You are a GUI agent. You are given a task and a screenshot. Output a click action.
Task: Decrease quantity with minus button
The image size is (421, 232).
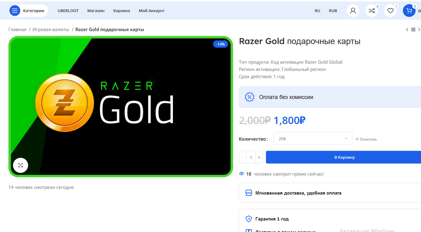[242, 157]
